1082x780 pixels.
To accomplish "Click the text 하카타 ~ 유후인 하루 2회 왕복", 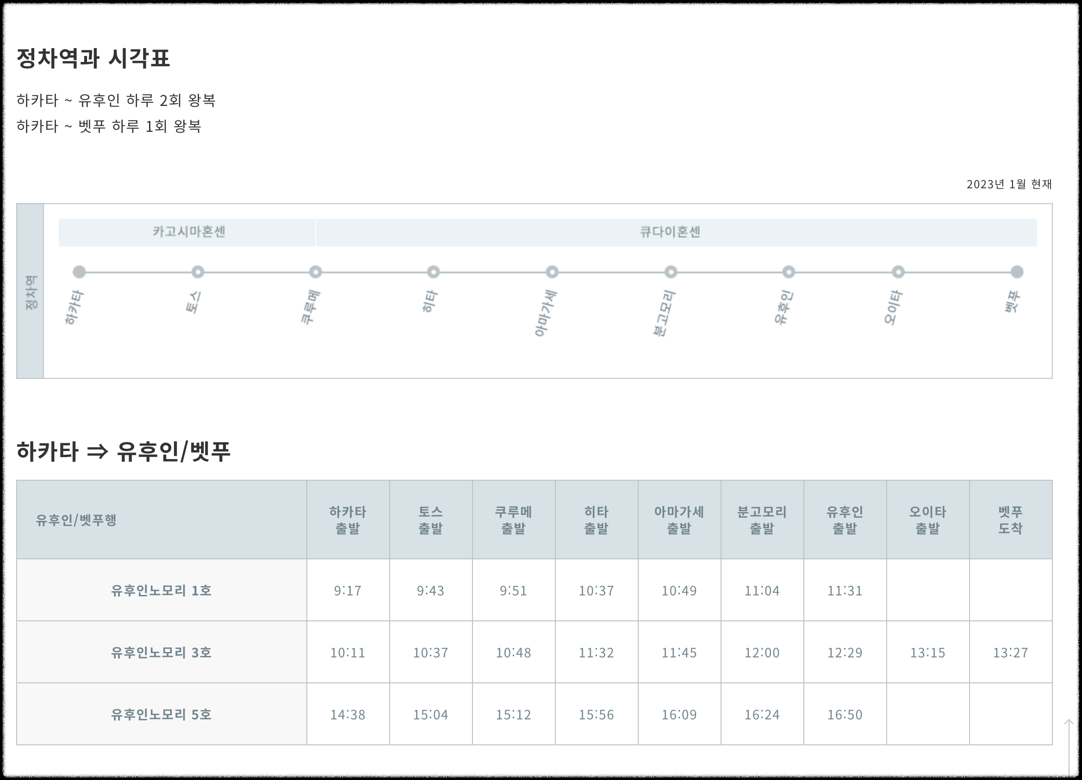I will [116, 100].
